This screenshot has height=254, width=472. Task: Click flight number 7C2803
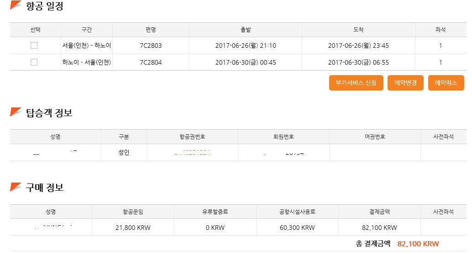(x=151, y=46)
